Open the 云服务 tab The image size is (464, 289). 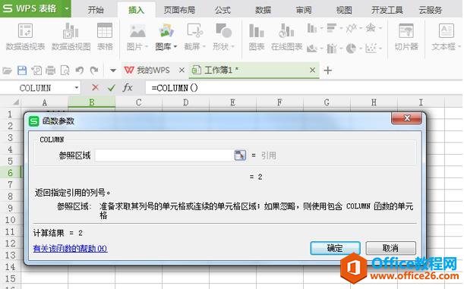click(x=431, y=10)
